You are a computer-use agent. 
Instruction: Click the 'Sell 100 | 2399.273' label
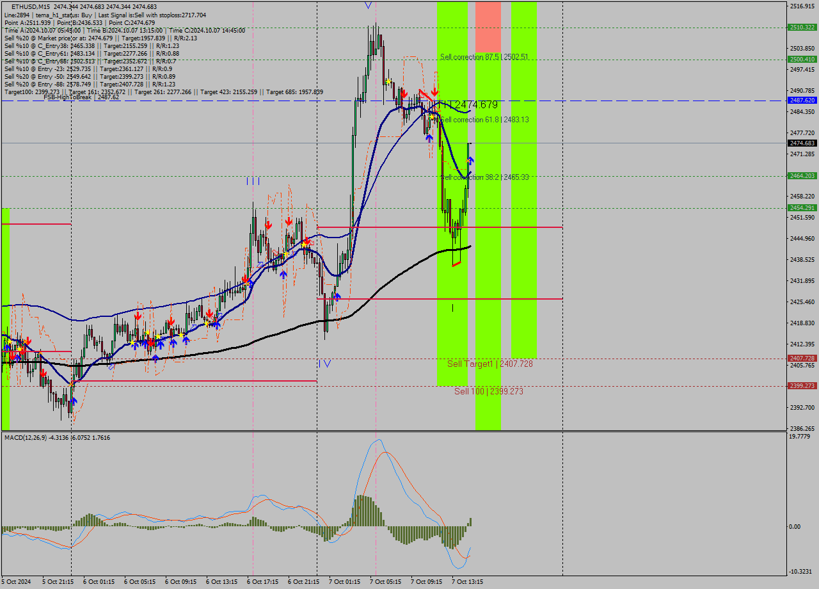click(489, 391)
